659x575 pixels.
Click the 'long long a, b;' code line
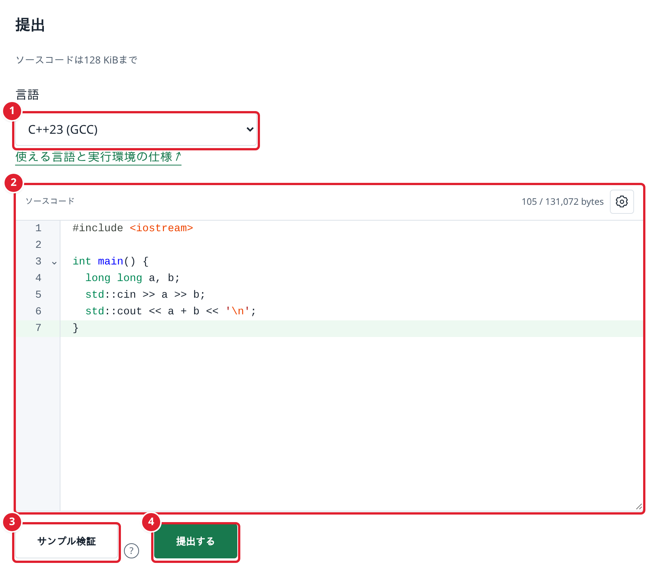pos(133,278)
